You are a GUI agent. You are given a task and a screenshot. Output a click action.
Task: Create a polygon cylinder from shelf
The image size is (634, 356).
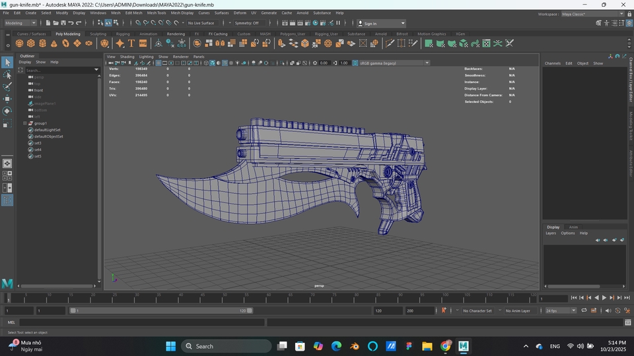(x=42, y=44)
